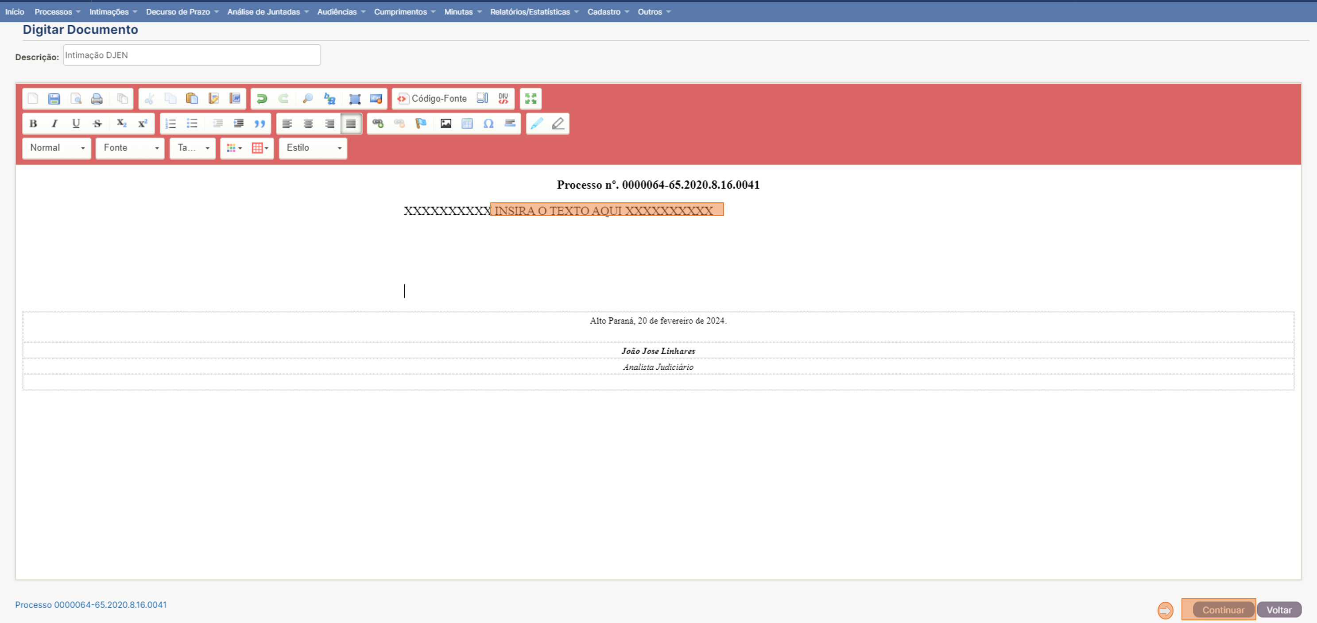Click the Select All icon

click(354, 99)
